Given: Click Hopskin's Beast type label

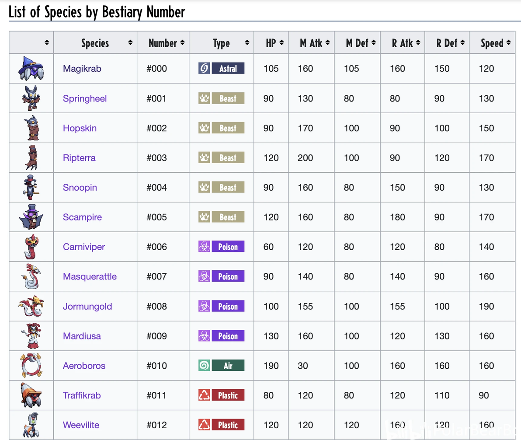Looking at the screenshot, I should pyautogui.click(x=228, y=128).
